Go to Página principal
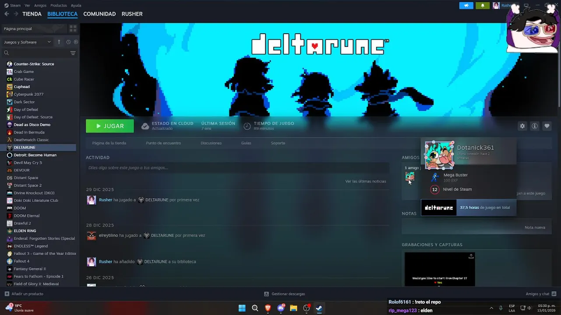 click(34, 28)
